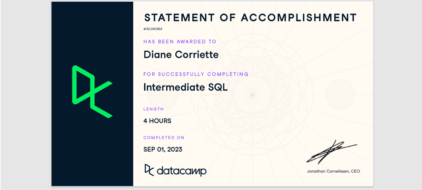Click the completion date SEP 01, 2023
422x190 pixels.
point(163,150)
